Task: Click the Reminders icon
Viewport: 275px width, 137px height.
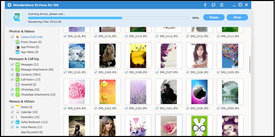Action: [x=18, y=117]
